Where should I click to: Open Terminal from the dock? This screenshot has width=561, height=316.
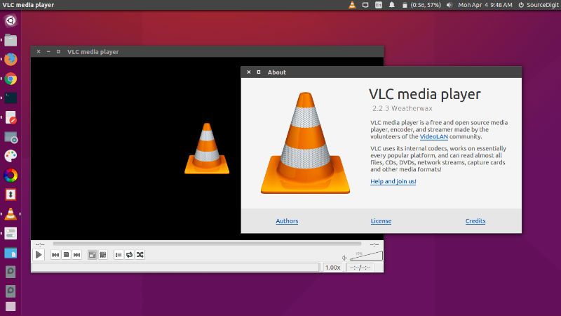[x=11, y=98]
